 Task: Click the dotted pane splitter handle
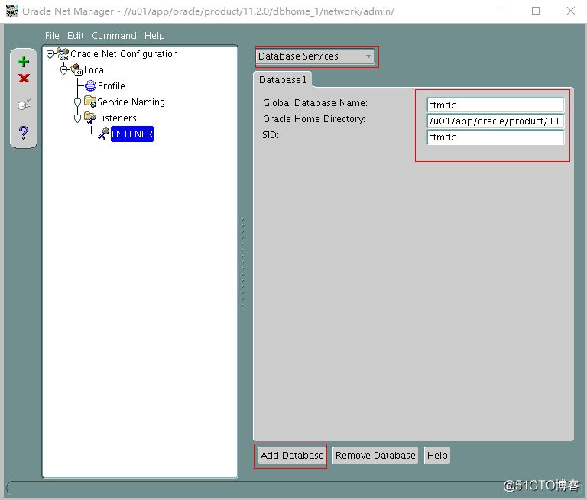tap(242, 262)
